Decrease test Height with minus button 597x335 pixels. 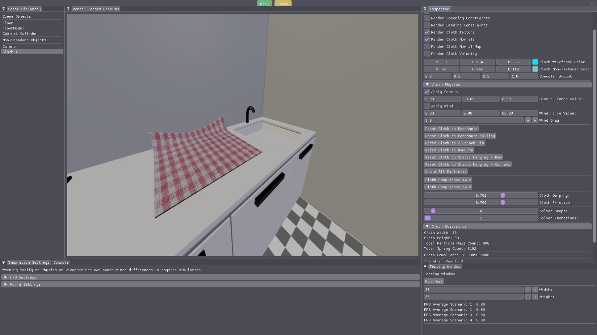coord(528,297)
